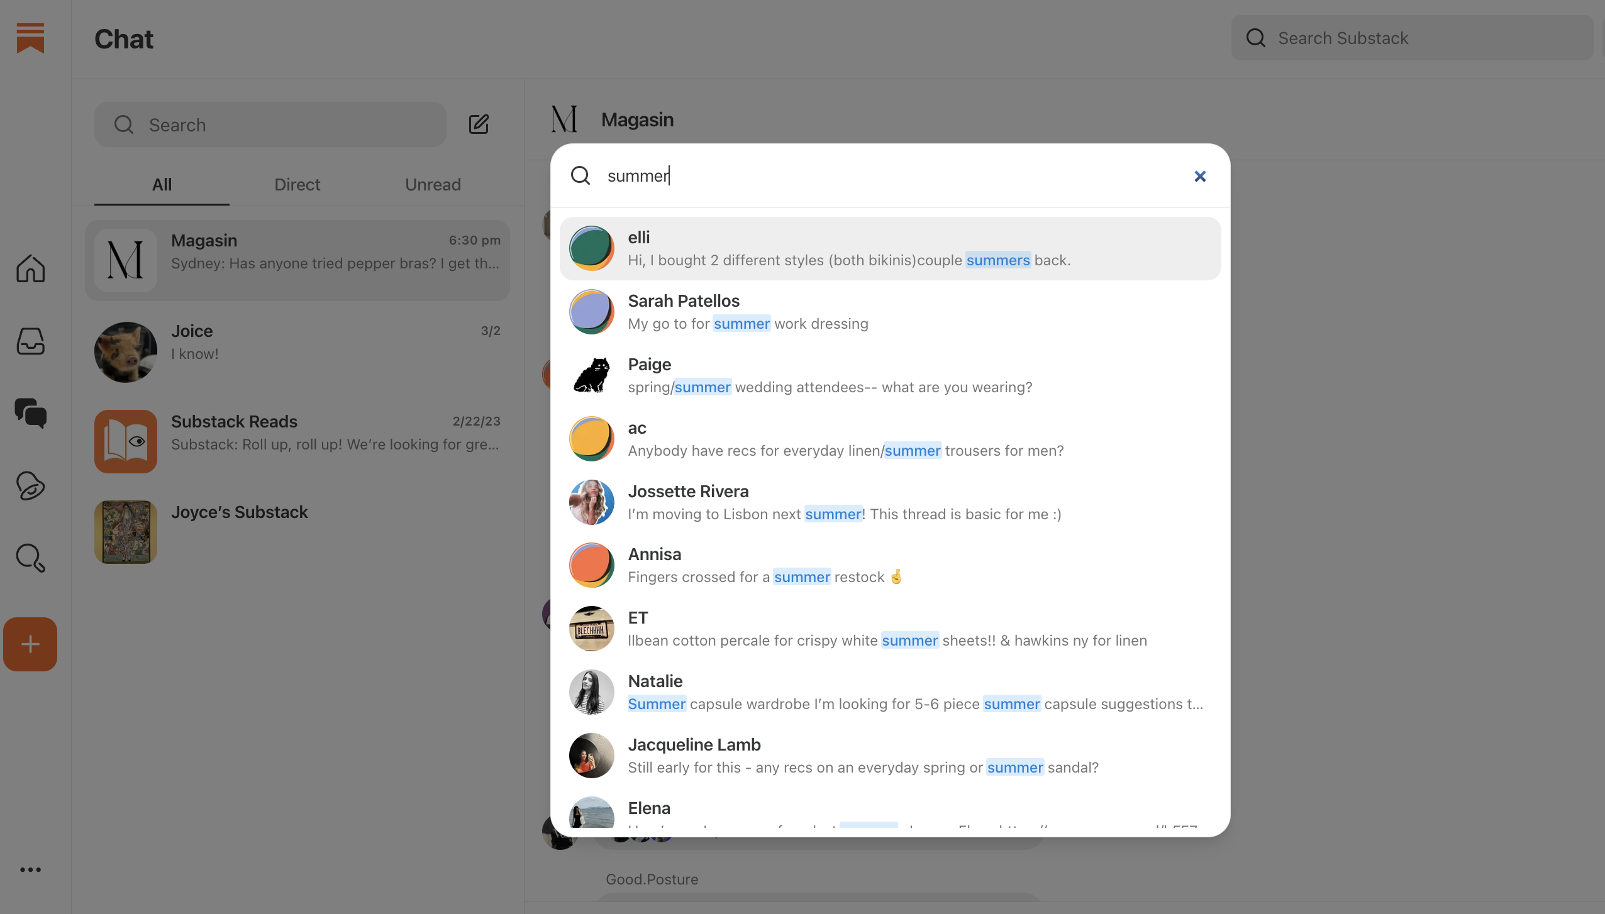Click ac's yellow avatar
1605x914 pixels.
[591, 439]
